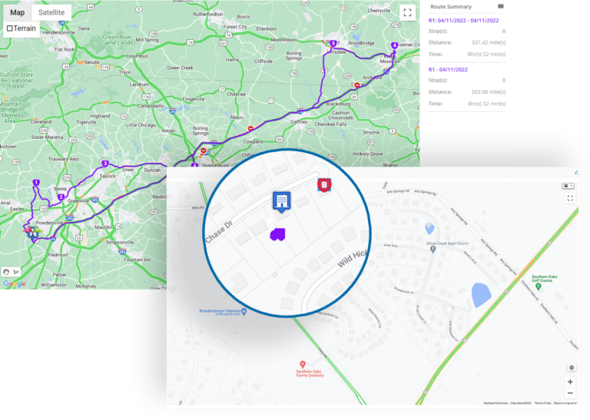Click the edit pencil icon above detail map
The height and width of the screenshot is (420, 590).
(575, 173)
